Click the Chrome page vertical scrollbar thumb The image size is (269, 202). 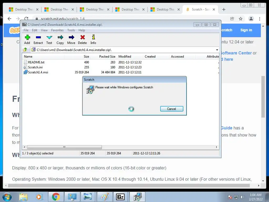tap(263, 97)
